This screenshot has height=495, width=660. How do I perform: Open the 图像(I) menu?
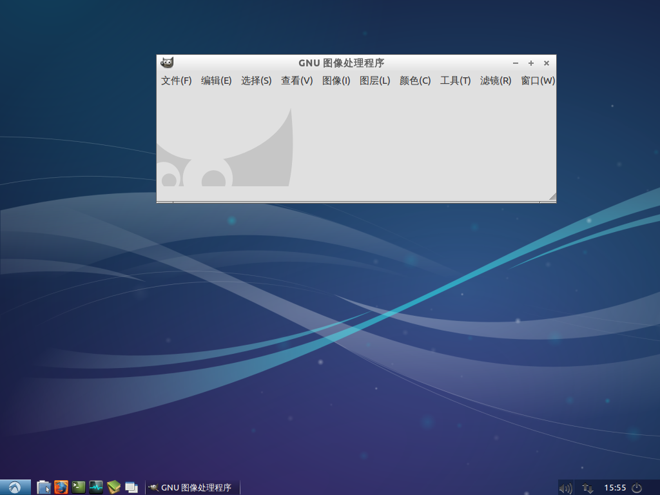click(x=336, y=81)
